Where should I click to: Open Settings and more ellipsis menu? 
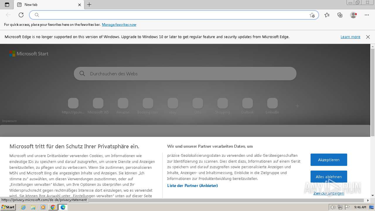tap(367, 15)
